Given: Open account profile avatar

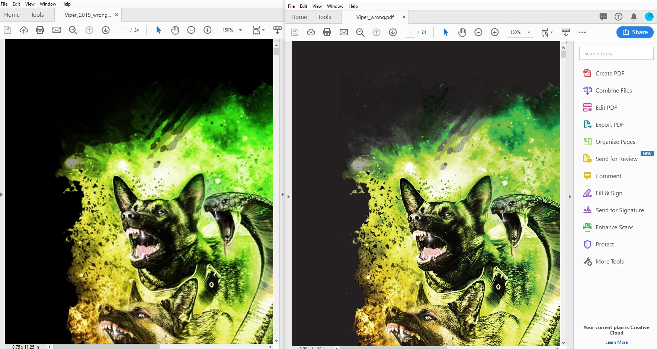Looking at the screenshot, I should pyautogui.click(x=649, y=17).
